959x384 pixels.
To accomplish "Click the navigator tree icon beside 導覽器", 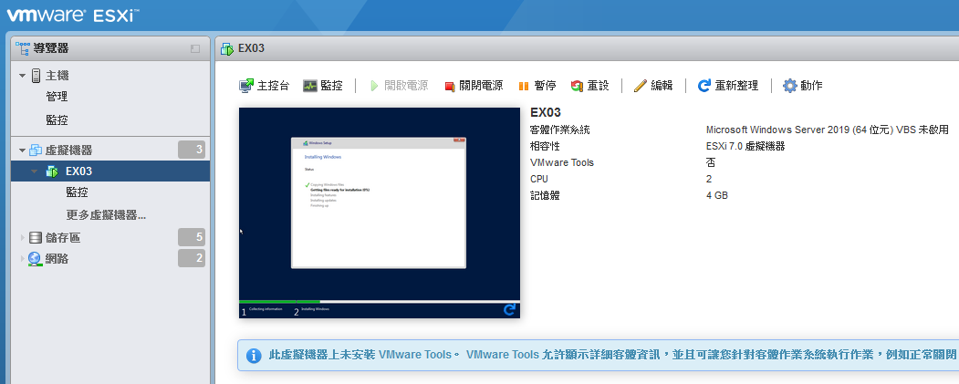I will click(x=23, y=48).
